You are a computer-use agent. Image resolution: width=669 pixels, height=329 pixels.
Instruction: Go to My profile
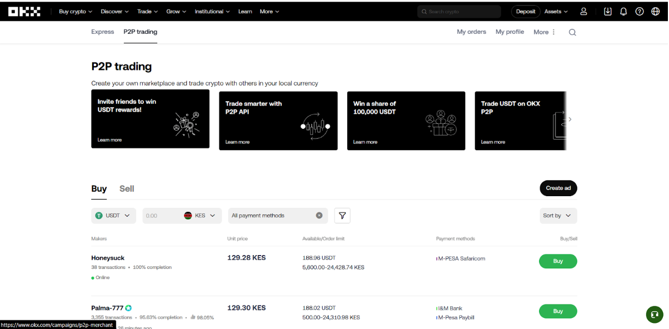click(510, 32)
